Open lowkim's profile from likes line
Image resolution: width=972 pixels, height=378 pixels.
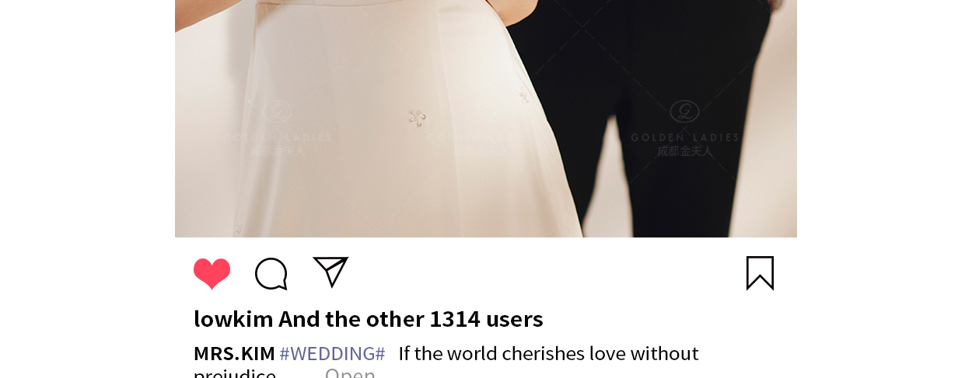233,319
